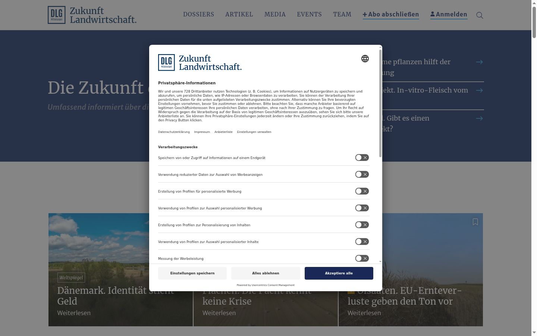Open the Dänemark article thumbnail
537x336 pixels.
point(120,270)
